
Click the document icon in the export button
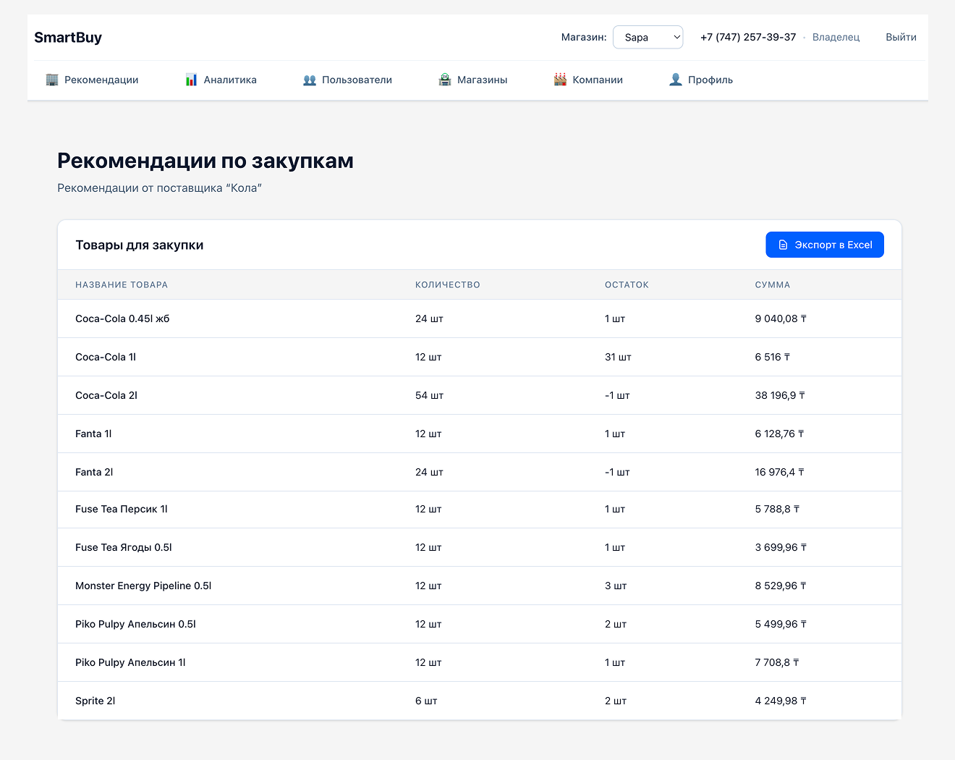(783, 245)
